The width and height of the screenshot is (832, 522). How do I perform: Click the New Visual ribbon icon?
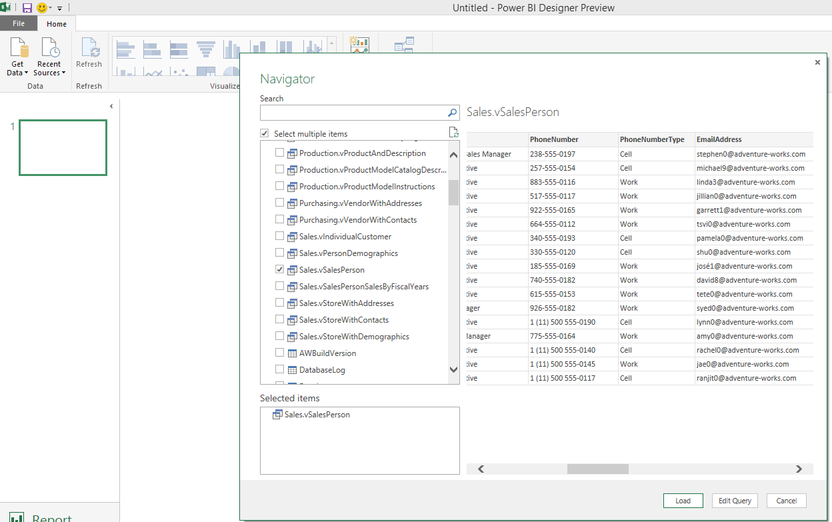tap(359, 44)
